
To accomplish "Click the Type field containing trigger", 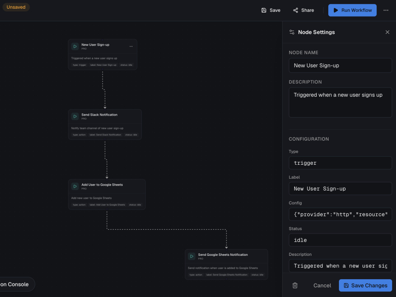I will click(x=340, y=163).
